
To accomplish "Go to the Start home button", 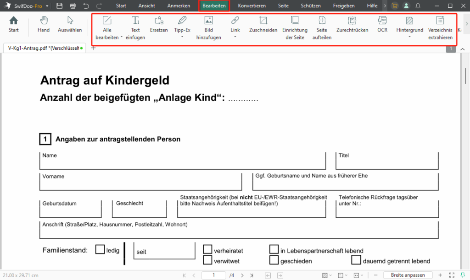I will tap(14, 24).
